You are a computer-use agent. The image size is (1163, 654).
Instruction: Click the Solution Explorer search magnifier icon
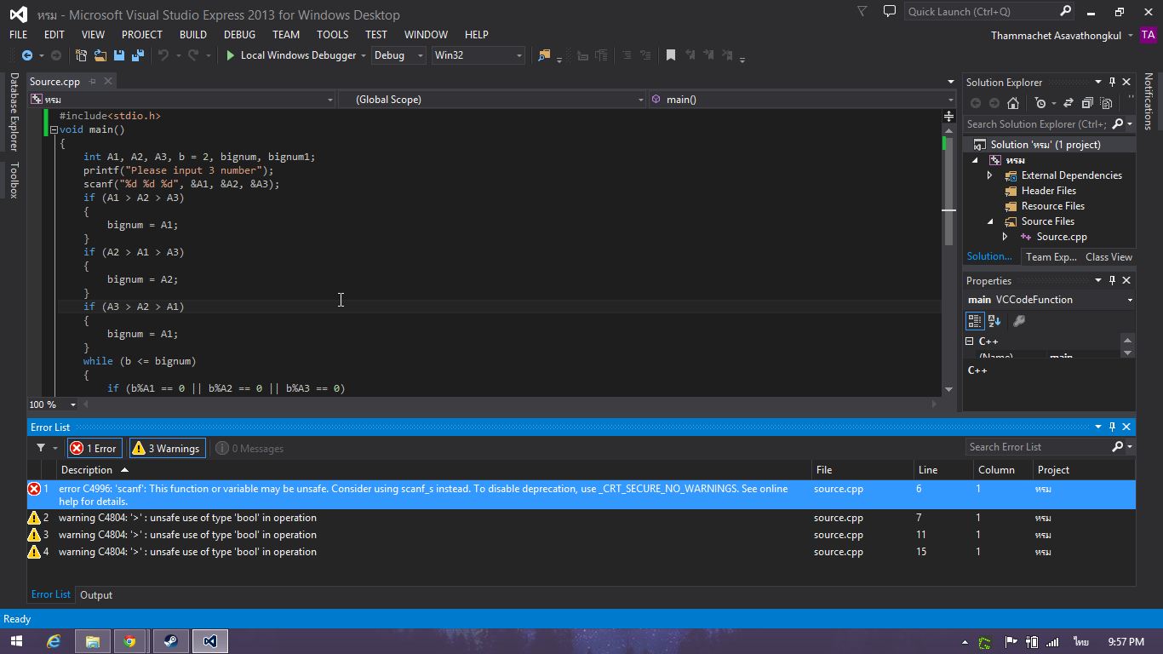[1118, 123]
